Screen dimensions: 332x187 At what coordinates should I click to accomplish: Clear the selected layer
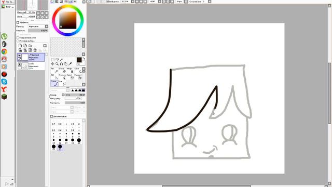(30, 50)
